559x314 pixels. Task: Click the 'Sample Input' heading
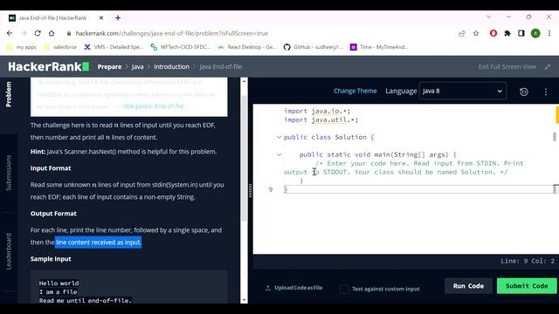coord(51,259)
